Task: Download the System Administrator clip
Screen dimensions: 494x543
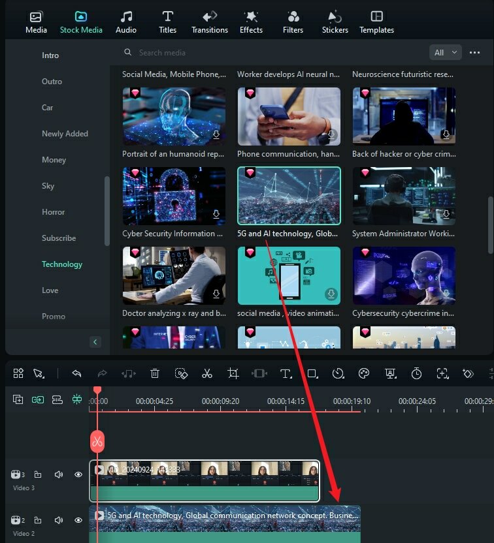Action: tap(446, 214)
